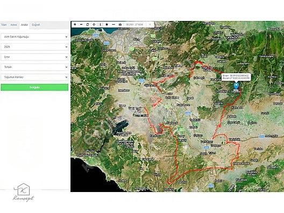The height and width of the screenshot is (213, 284).
Task: Click the blue location pin on map
Action: [x=236, y=86]
